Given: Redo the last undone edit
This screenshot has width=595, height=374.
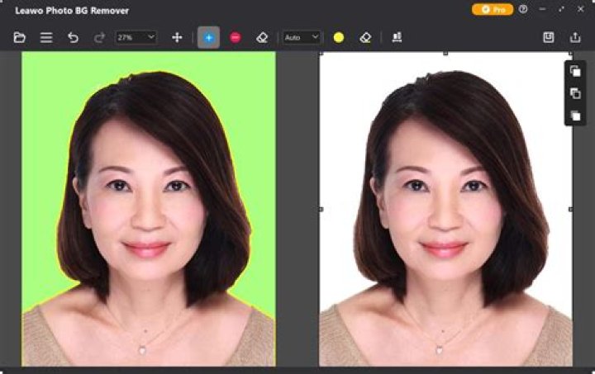Looking at the screenshot, I should (x=99, y=37).
